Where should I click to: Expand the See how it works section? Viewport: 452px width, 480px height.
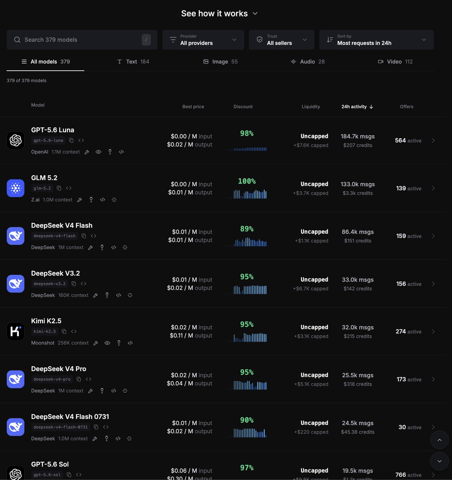[x=219, y=14]
